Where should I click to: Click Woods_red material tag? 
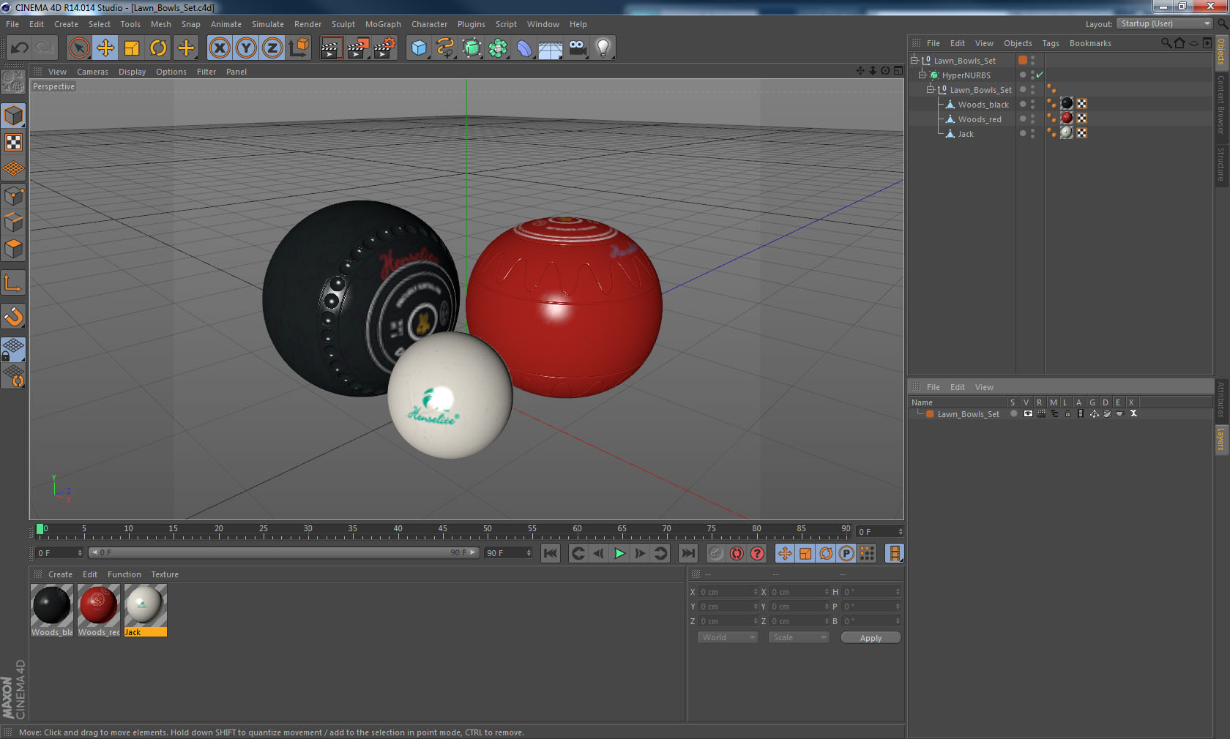(x=1067, y=119)
